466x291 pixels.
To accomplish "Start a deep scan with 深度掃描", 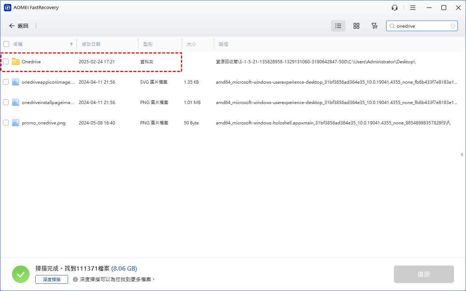I will pos(52,279).
